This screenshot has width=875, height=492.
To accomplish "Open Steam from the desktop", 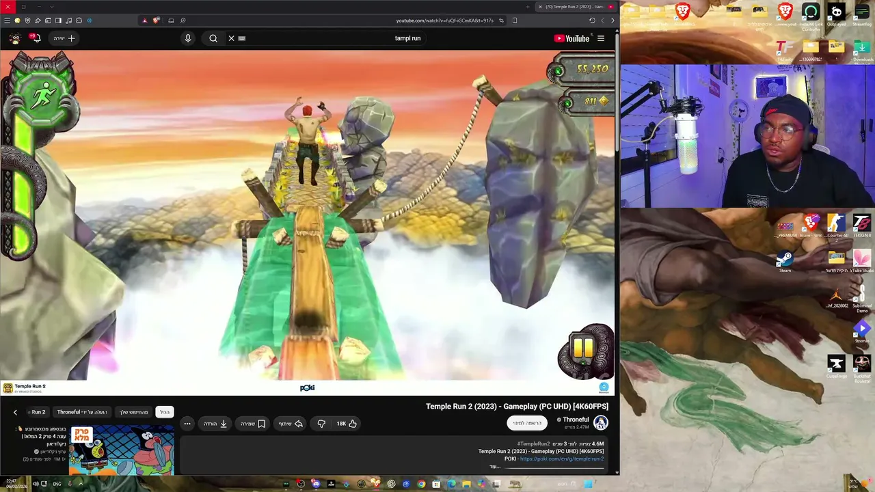I will click(x=785, y=262).
